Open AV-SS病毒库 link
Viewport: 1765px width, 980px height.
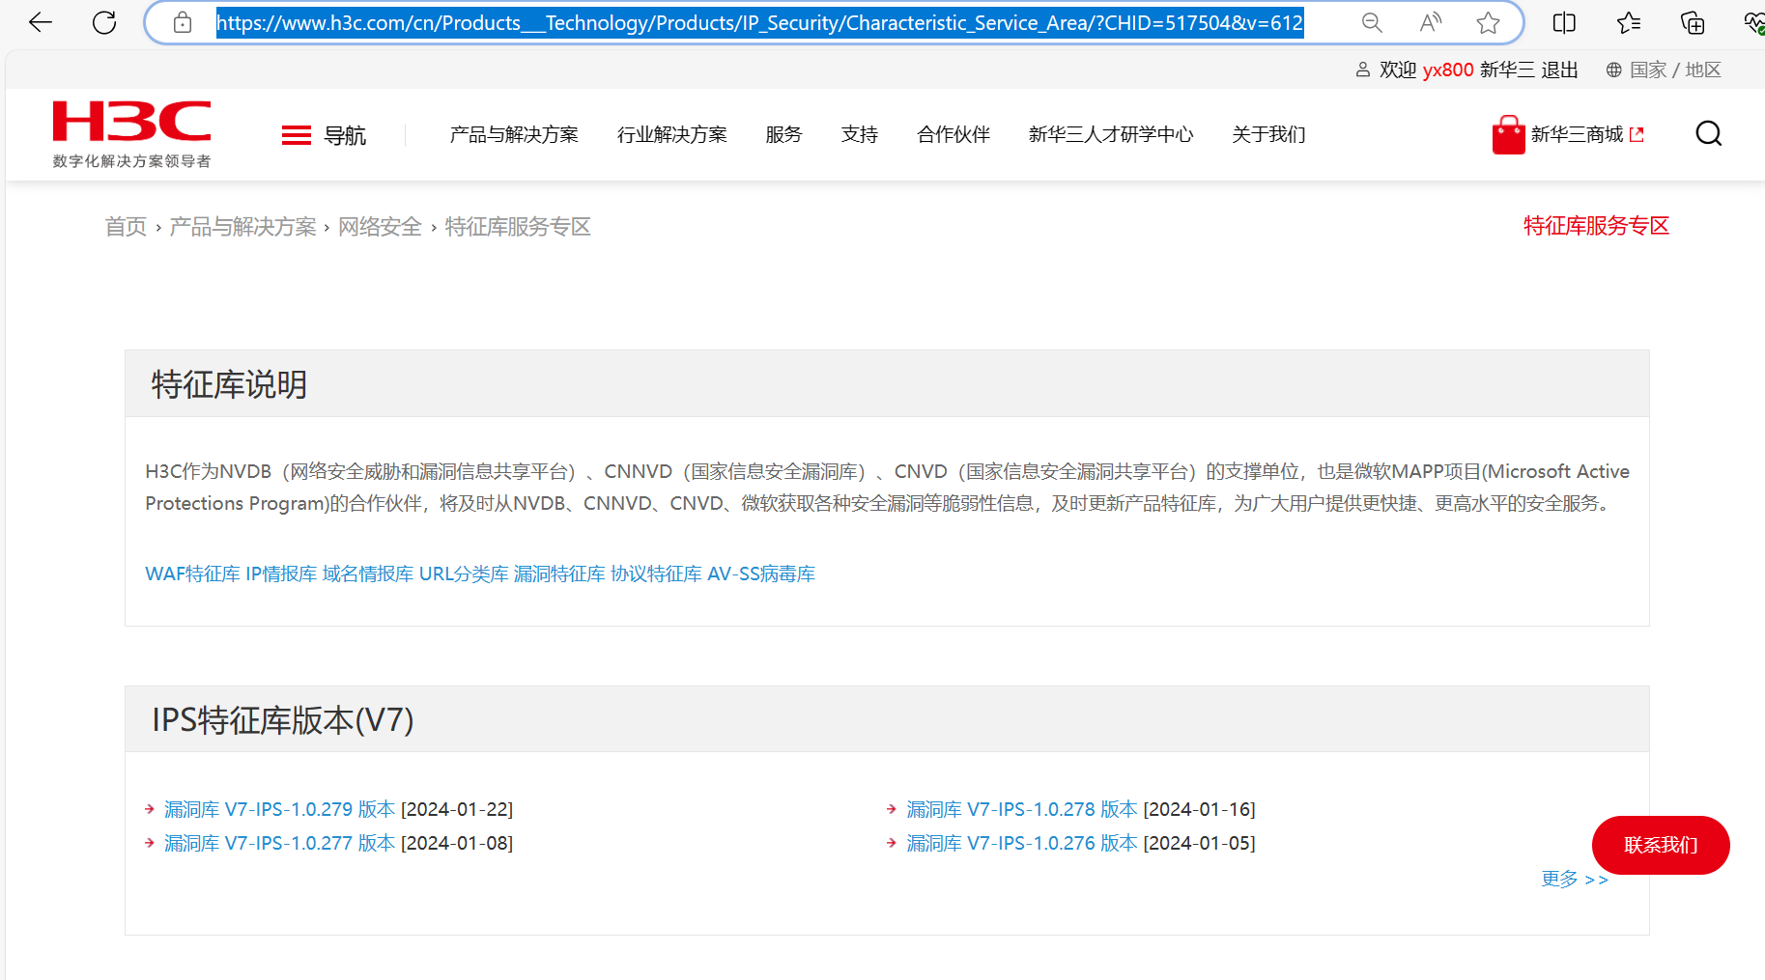(761, 574)
